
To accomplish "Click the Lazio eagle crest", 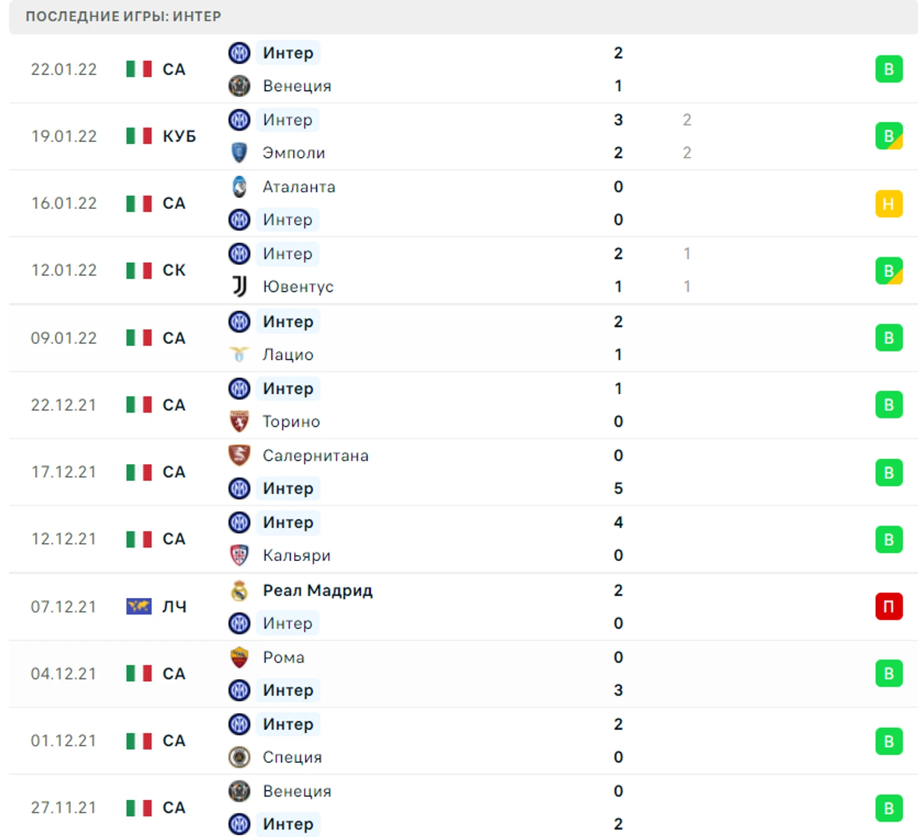I will [239, 355].
